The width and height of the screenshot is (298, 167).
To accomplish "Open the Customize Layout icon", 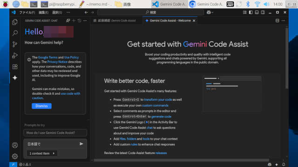I will pyautogui.click(x=244, y=13).
